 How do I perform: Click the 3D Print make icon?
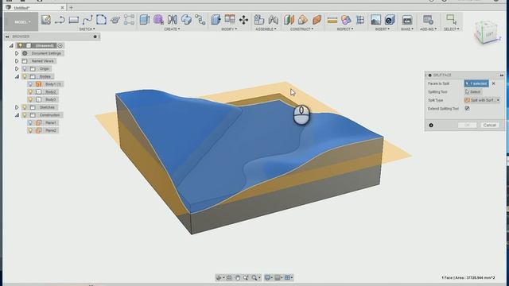pyautogui.click(x=406, y=20)
